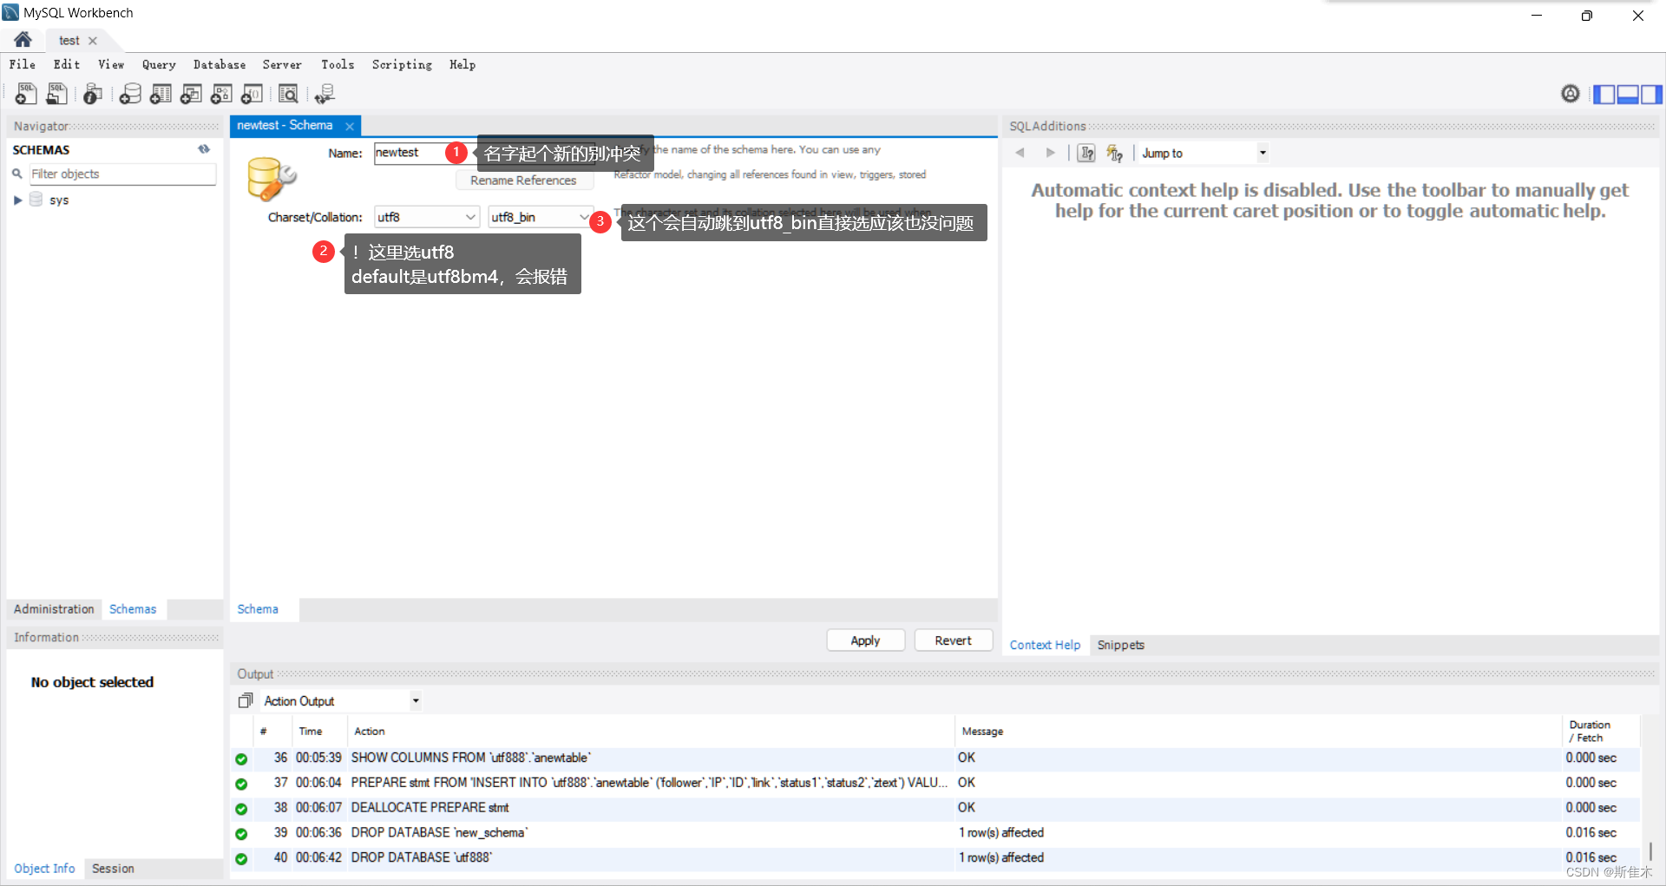The height and width of the screenshot is (886, 1666).
Task: Create a new table using the toolbar
Action: [x=160, y=94]
